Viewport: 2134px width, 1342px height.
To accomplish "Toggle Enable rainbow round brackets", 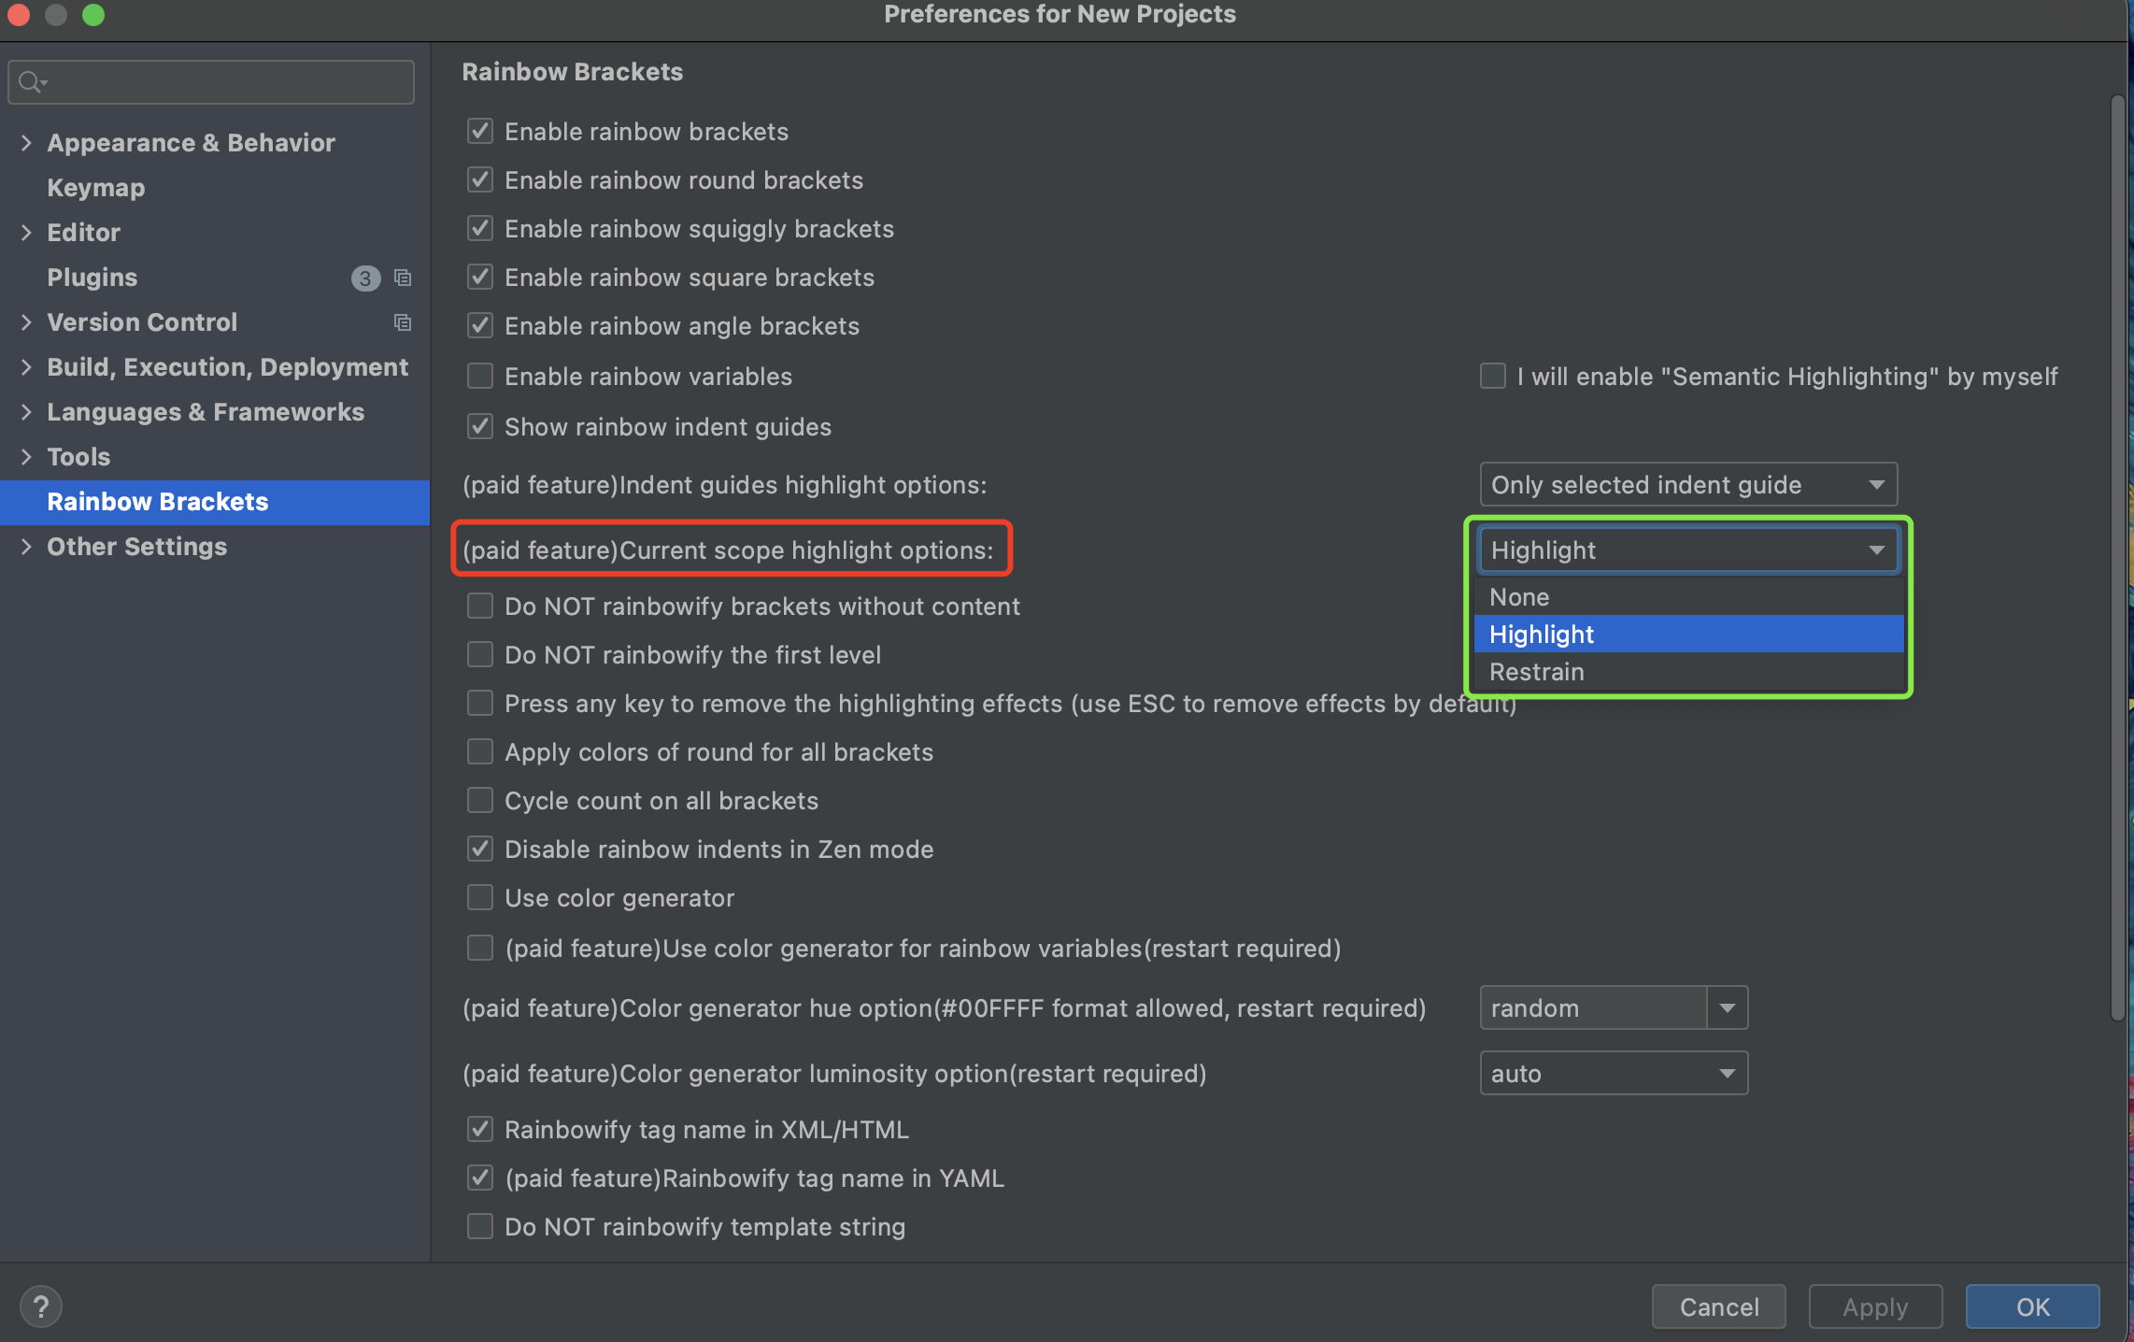I will (480, 180).
